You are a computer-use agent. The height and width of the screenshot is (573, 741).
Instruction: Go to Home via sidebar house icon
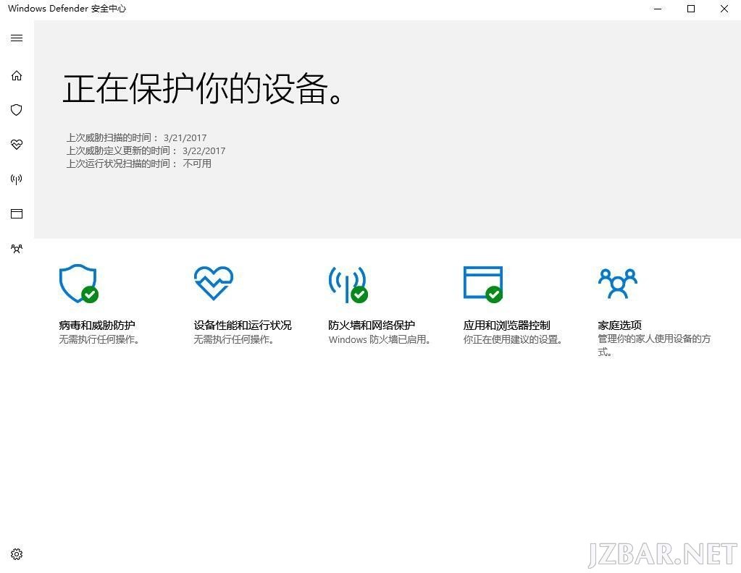[17, 75]
